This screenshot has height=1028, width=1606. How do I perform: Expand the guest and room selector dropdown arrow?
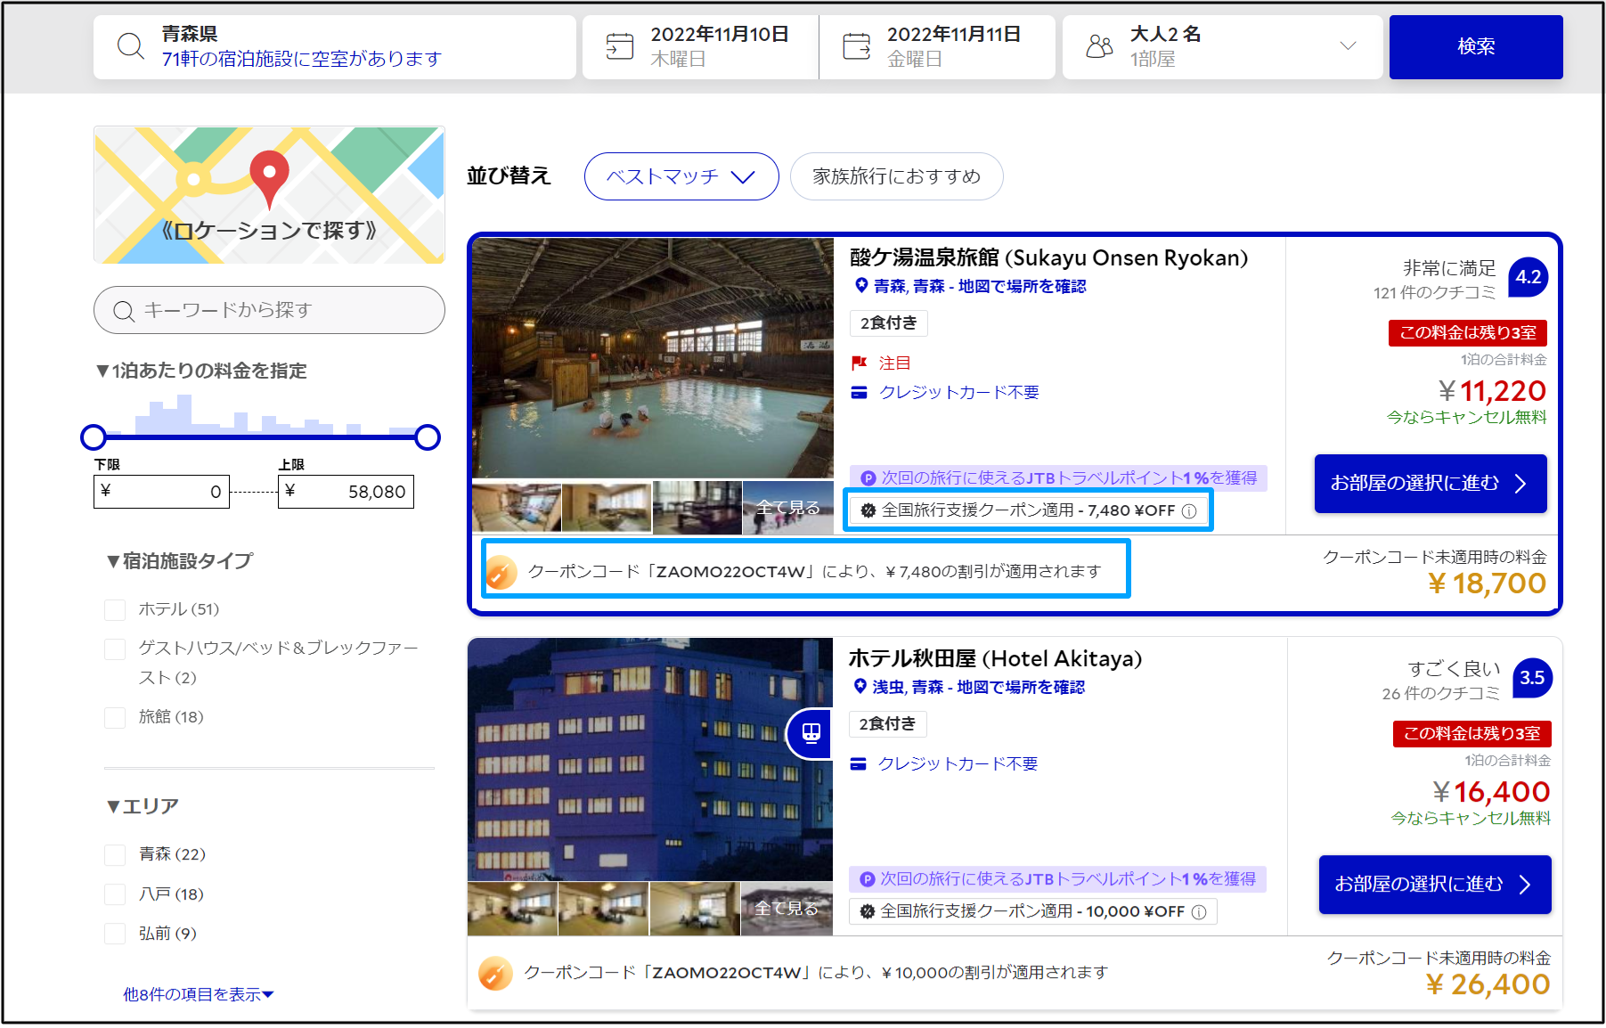(x=1348, y=46)
